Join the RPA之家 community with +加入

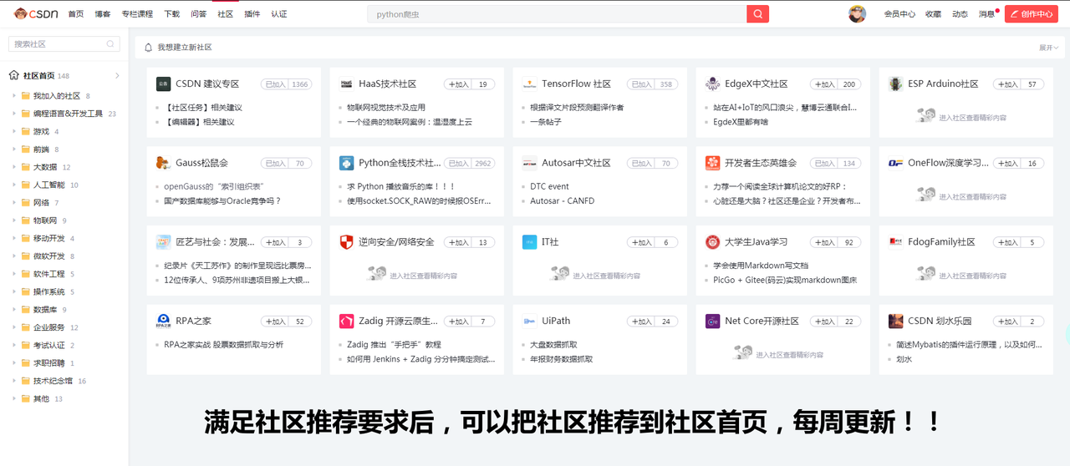(x=274, y=322)
